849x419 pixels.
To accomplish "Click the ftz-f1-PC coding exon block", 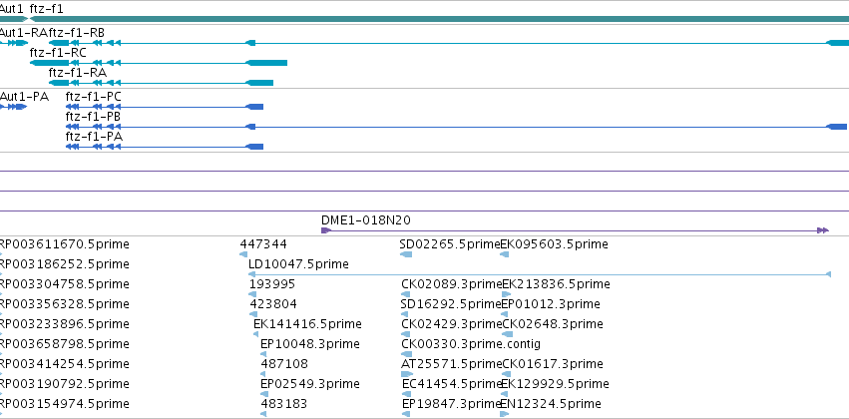I will coord(254,107).
